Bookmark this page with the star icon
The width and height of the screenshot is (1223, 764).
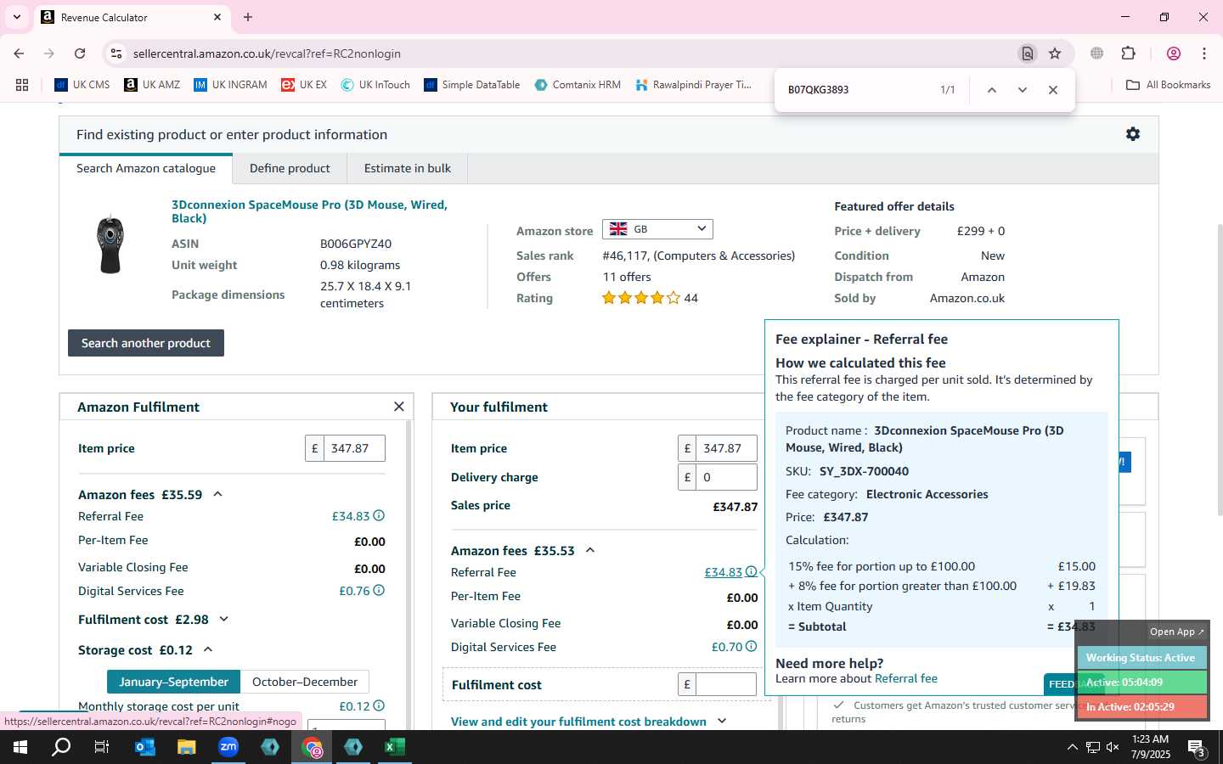(1055, 53)
